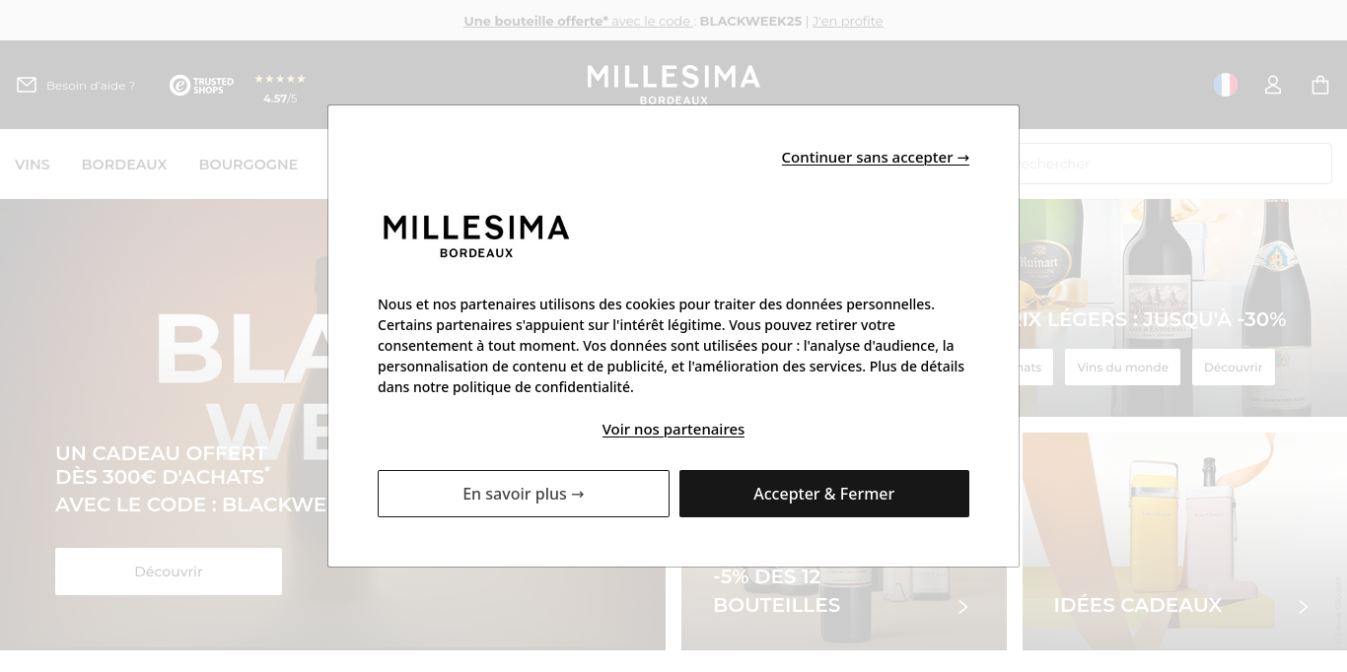Click the Black Week Découvrir button
Viewport: 1347px width, 672px height.
(x=169, y=571)
